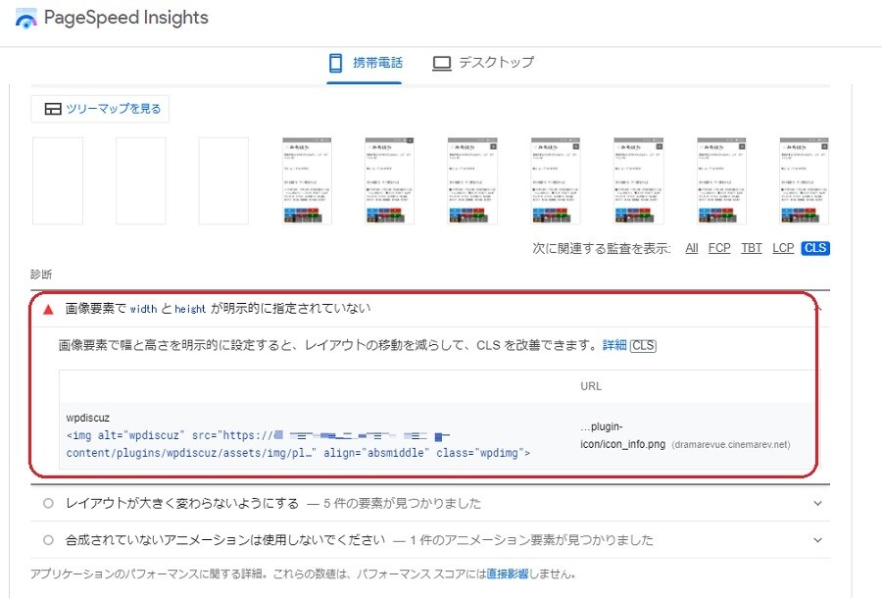The image size is (882, 598).
Task: Click circle icon beside レイアウトが大きく変わらない audit
Action: (48, 503)
